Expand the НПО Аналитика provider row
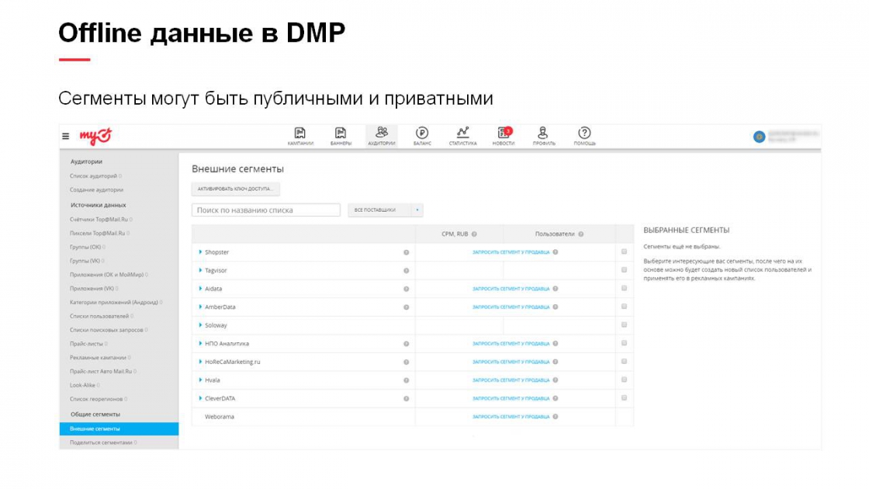 point(200,343)
